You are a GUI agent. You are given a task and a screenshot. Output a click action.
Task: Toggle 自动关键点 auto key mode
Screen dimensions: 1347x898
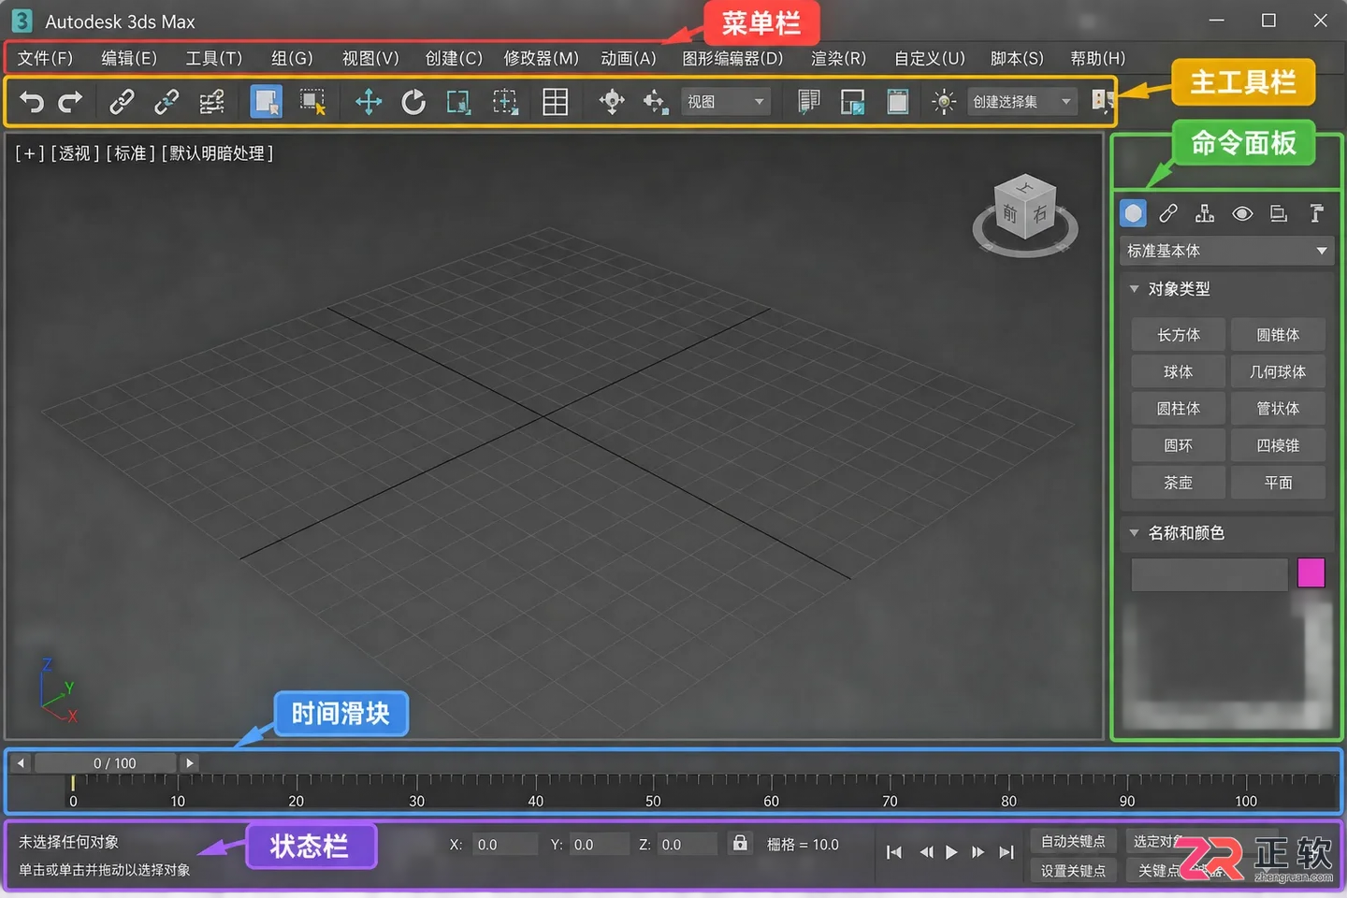tap(1073, 841)
